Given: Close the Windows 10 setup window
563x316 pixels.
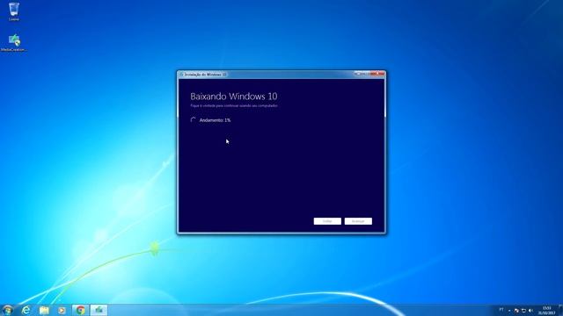Looking at the screenshot, I should tap(377, 74).
